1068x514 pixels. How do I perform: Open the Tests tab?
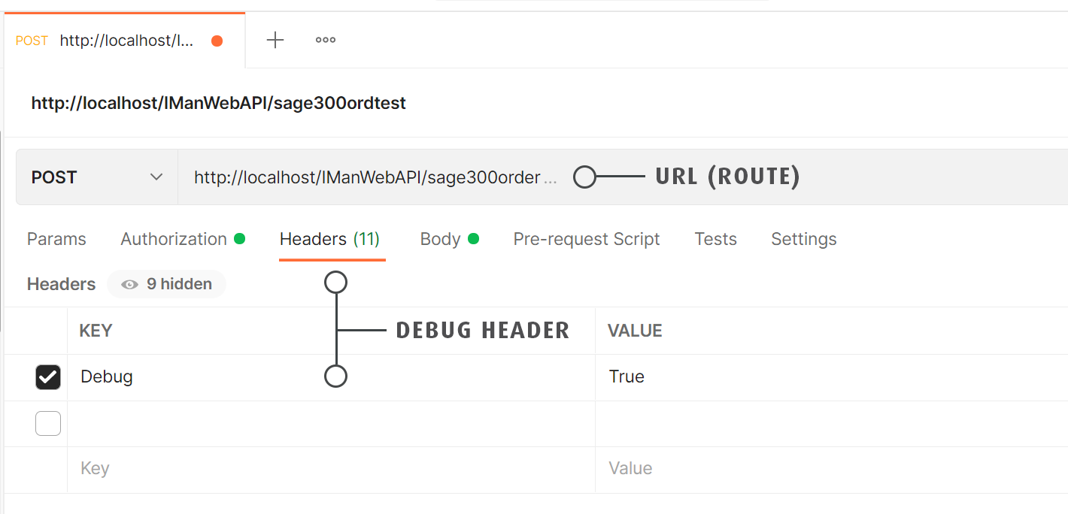pyautogui.click(x=715, y=239)
